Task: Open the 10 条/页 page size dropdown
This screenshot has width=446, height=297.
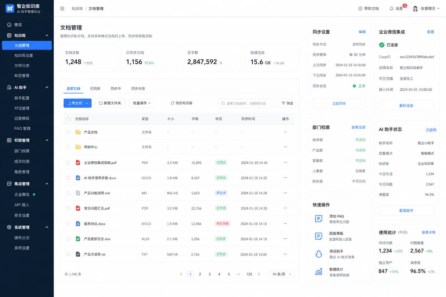Action: (x=282, y=274)
